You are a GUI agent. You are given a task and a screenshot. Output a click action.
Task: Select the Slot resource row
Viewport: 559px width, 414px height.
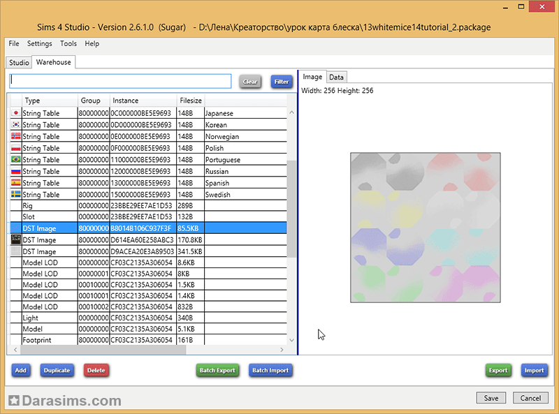(x=149, y=216)
